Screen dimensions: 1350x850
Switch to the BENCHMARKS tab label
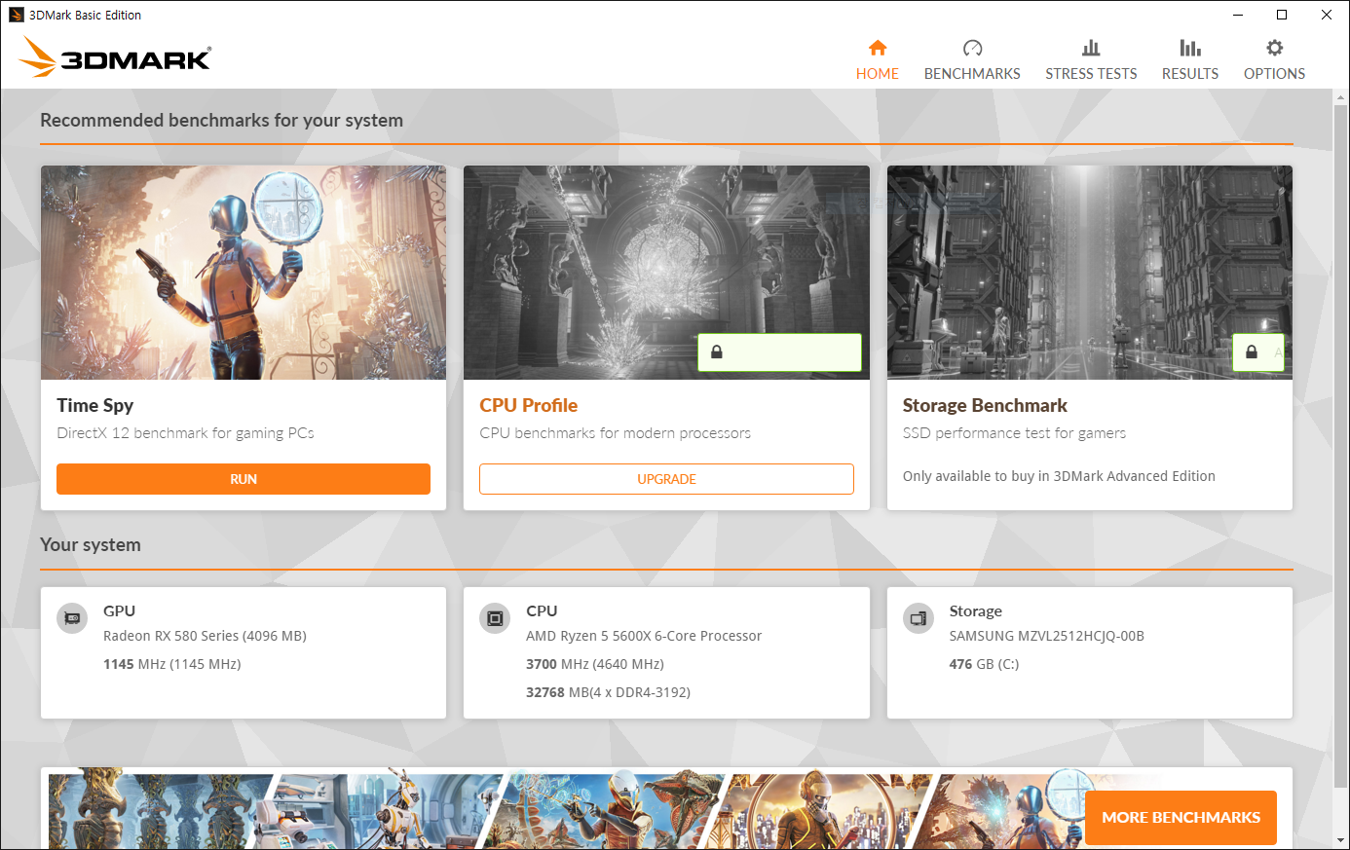tap(972, 74)
